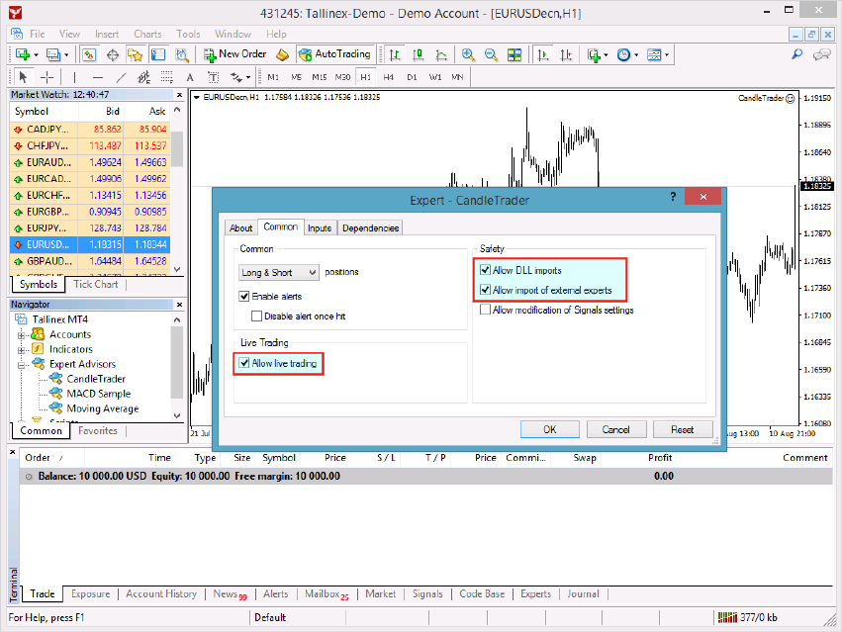
Task: Toggle the AutoTrading button
Action: tap(335, 54)
